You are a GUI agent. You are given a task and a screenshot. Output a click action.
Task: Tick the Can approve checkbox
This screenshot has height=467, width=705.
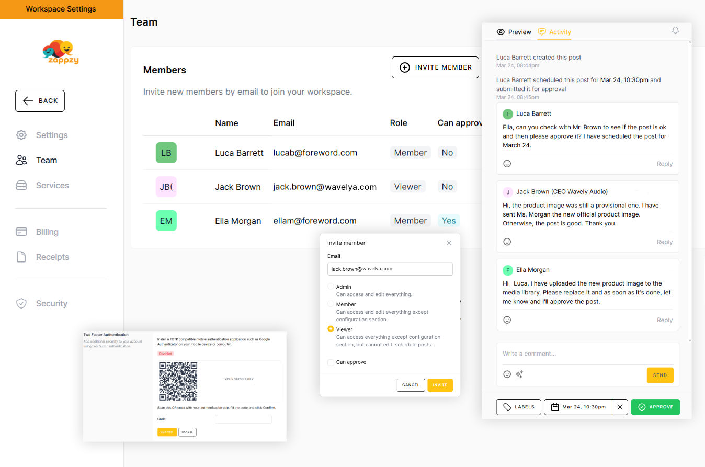coord(331,362)
